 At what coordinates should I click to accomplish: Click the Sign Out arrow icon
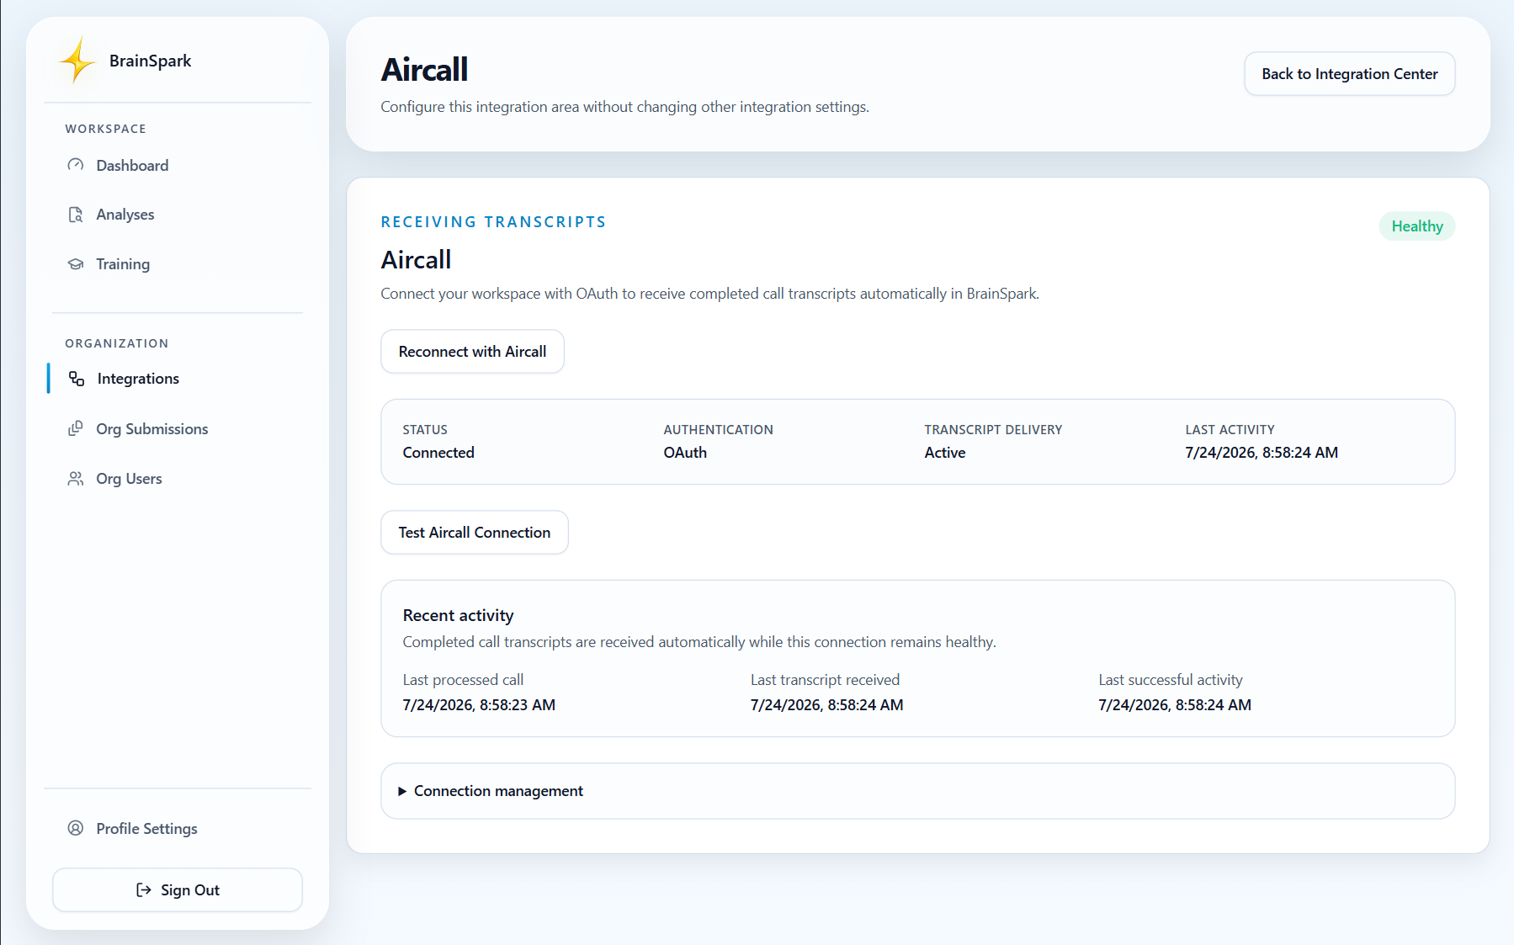(x=144, y=890)
